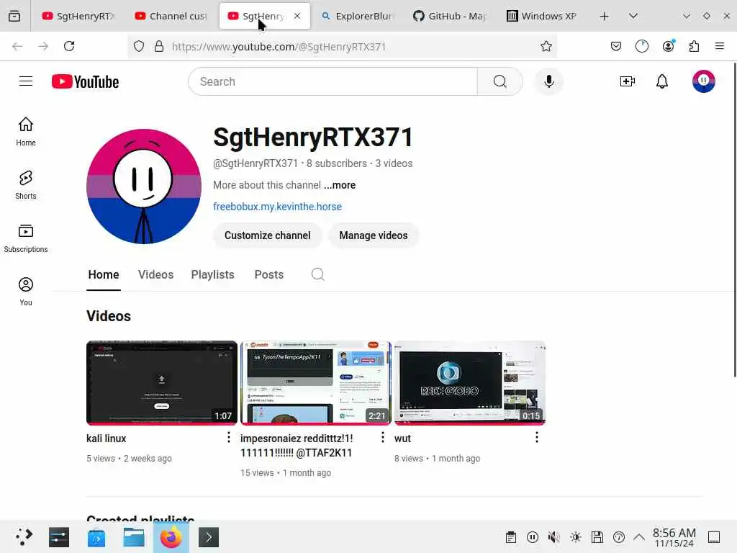This screenshot has height=553, width=737.
Task: Open the brightness tray icon
Action: (576, 537)
